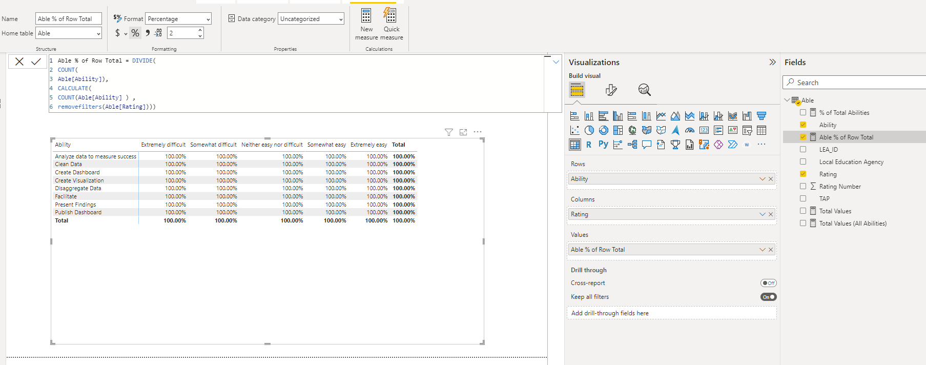Viewport: 926px width, 365px height.
Task: Open the Home table dropdown
Action: pos(69,33)
